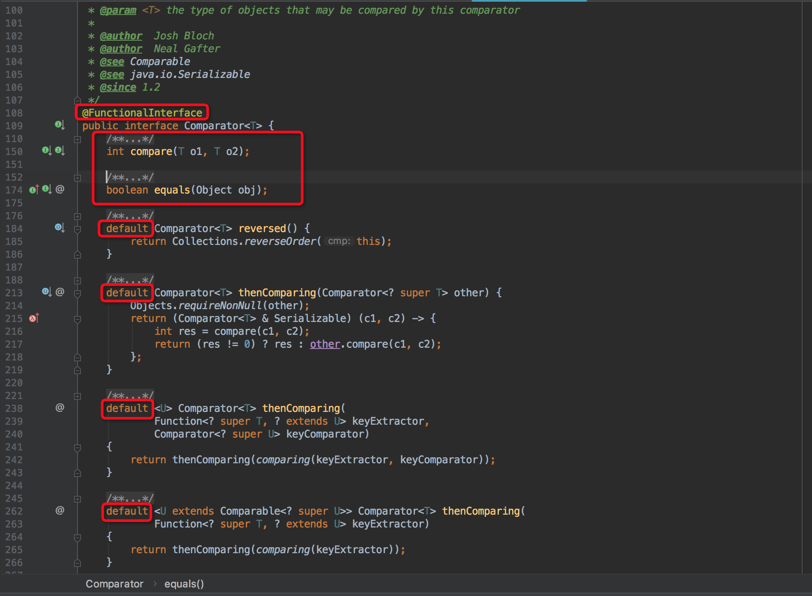Collapse the method body fold marker at line 264
The height and width of the screenshot is (596, 812).
click(78, 538)
